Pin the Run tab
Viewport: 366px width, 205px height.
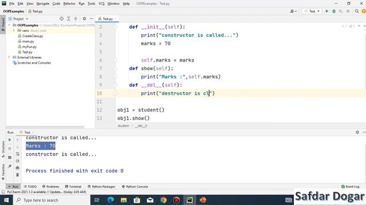[10, 166]
